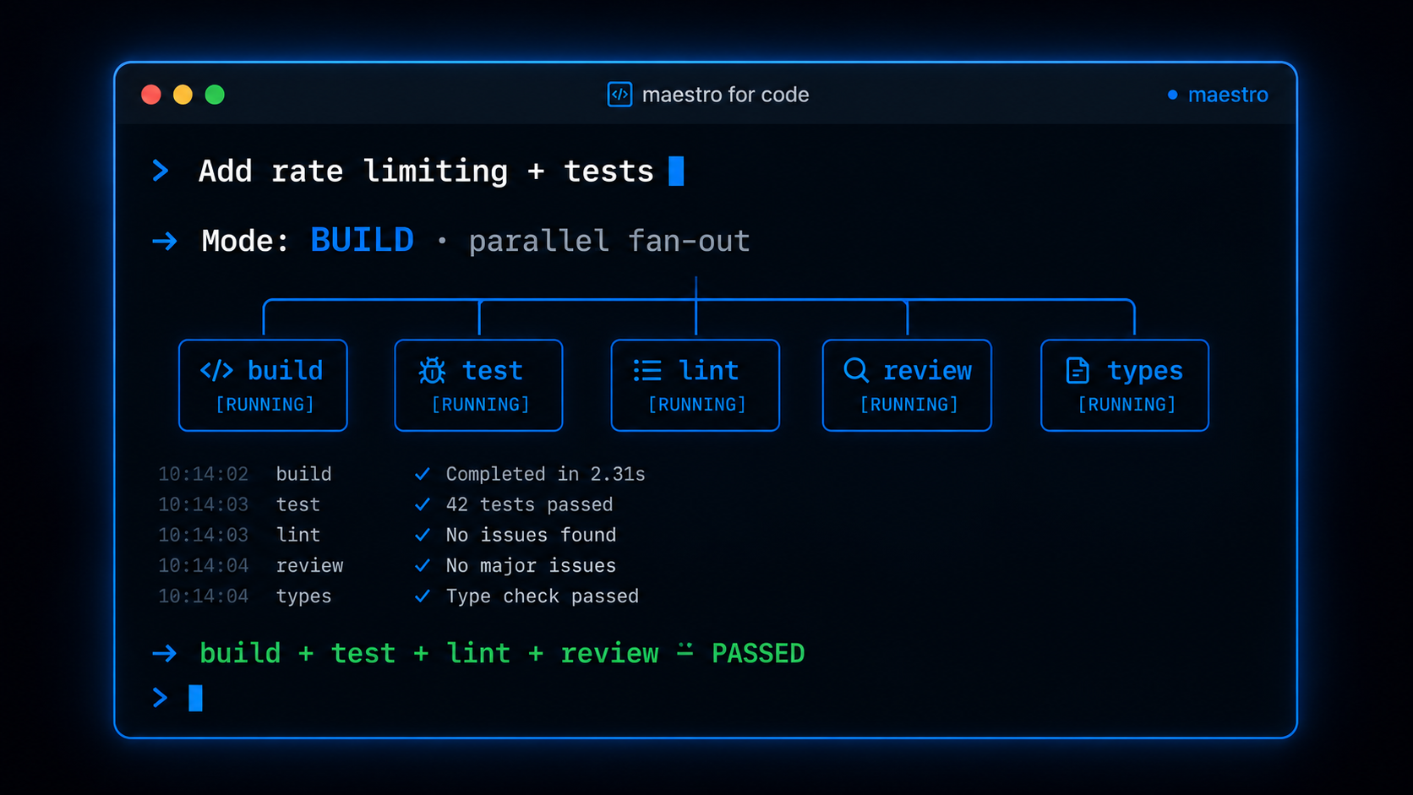Click the 42 tests passed message
The width and height of the screenshot is (1413, 795).
529,504
